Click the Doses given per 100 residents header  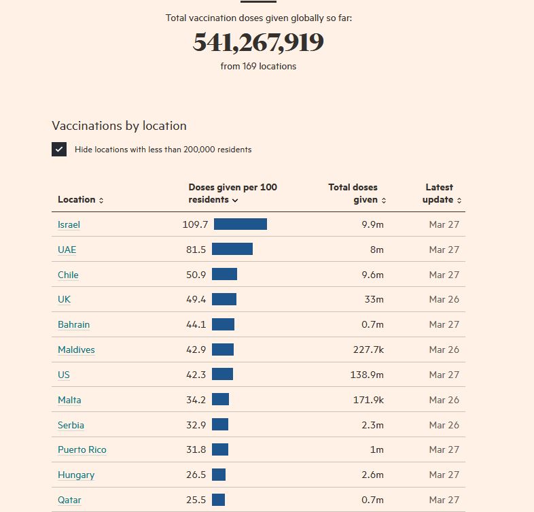[232, 193]
